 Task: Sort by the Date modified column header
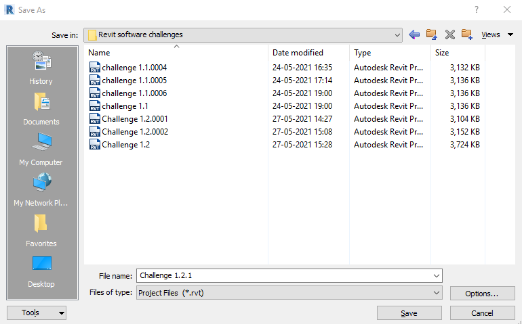pyautogui.click(x=308, y=53)
